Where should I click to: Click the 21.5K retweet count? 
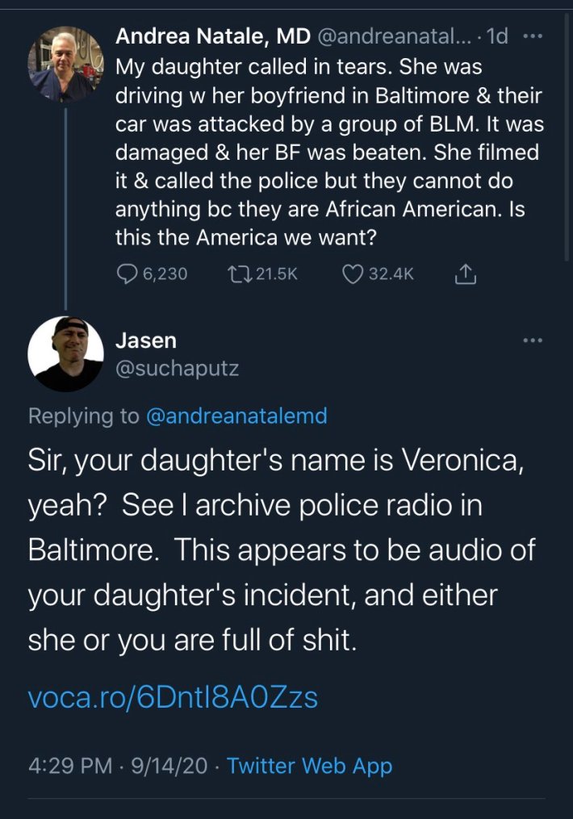[x=277, y=274]
